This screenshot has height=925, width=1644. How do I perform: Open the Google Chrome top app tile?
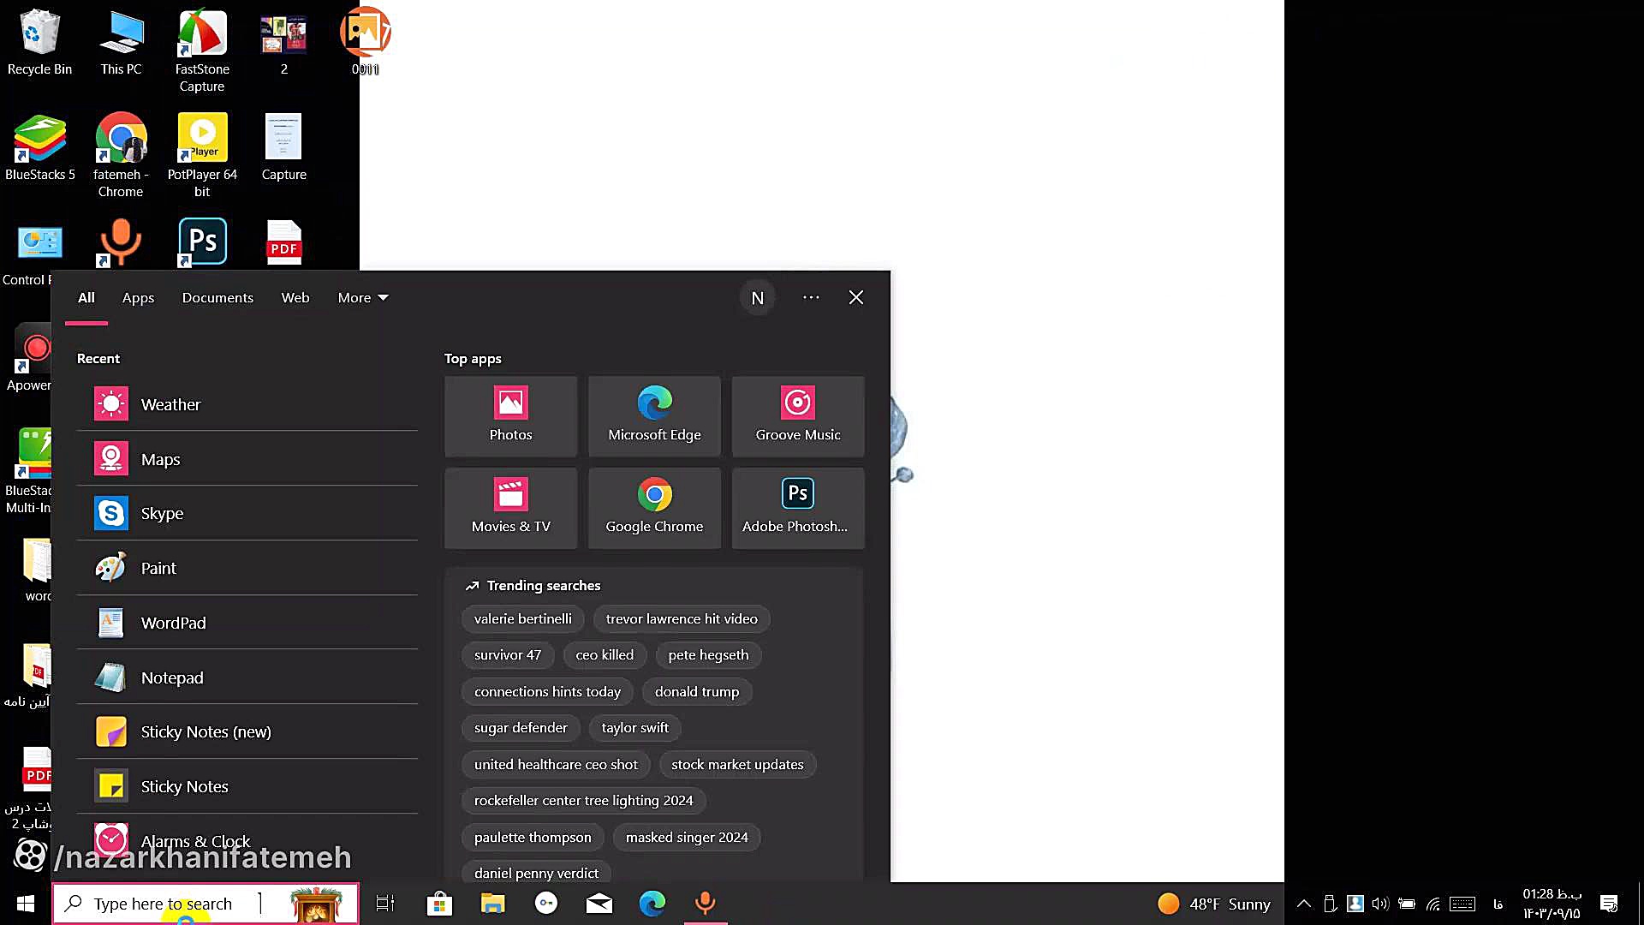[654, 507]
